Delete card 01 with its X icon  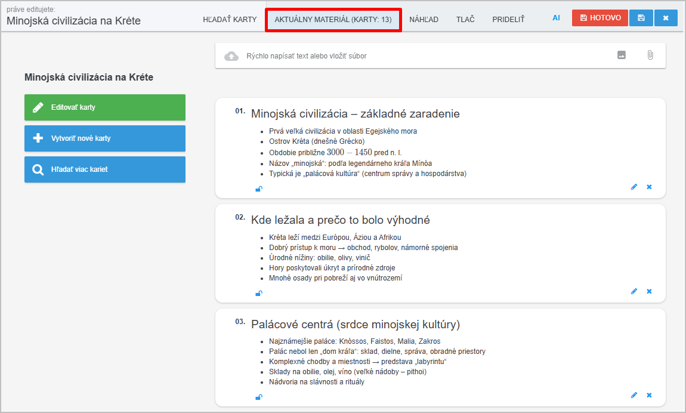[x=649, y=187]
